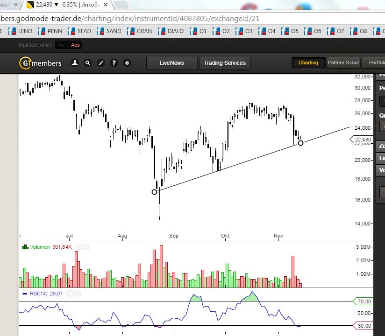
Task: Remove the Volumen indicator with X
Action: coord(86,247)
